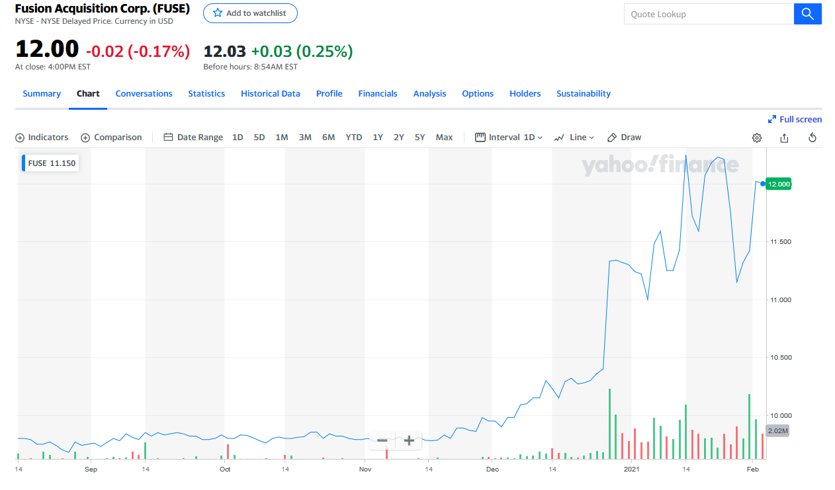The height and width of the screenshot is (490, 835).
Task: Set range to 1D
Action: pos(238,138)
